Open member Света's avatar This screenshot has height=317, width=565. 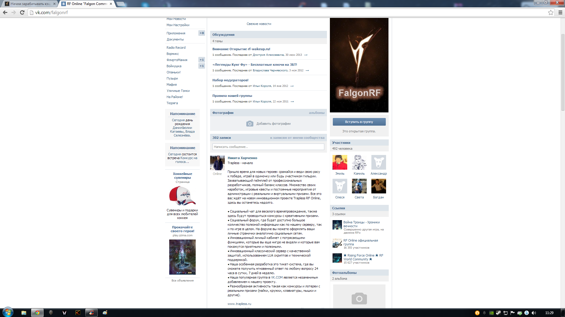pos(359,186)
